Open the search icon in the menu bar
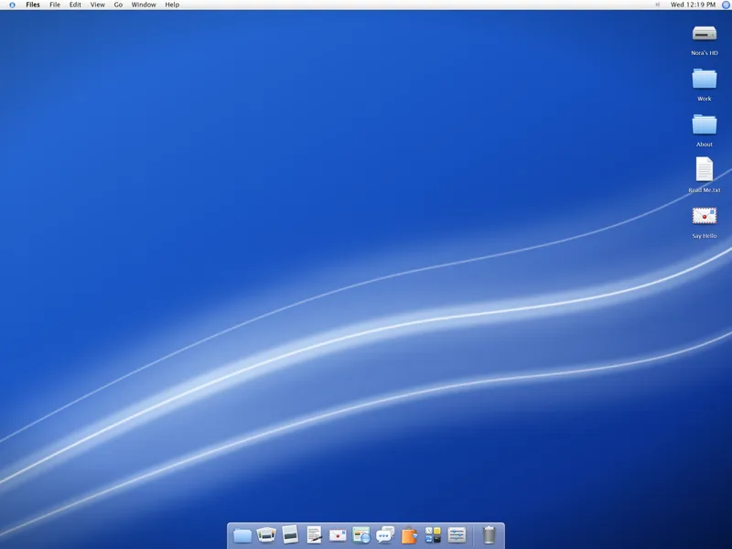This screenshot has width=732, height=549. [726, 5]
